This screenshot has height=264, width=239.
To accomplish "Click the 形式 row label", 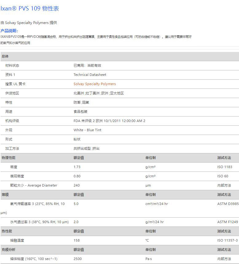I will coord(9,139).
